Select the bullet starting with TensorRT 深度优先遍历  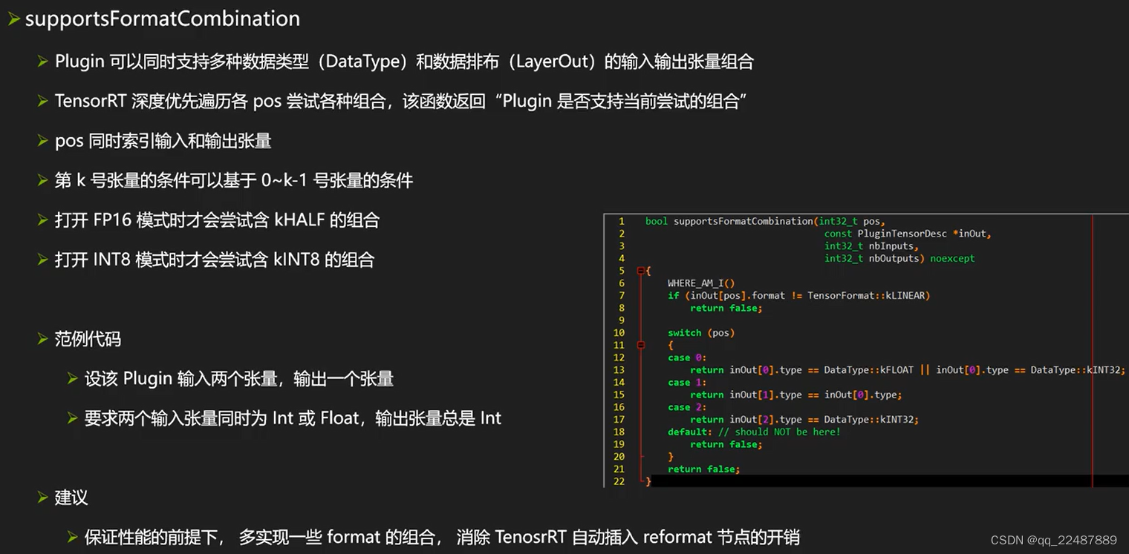click(x=401, y=101)
